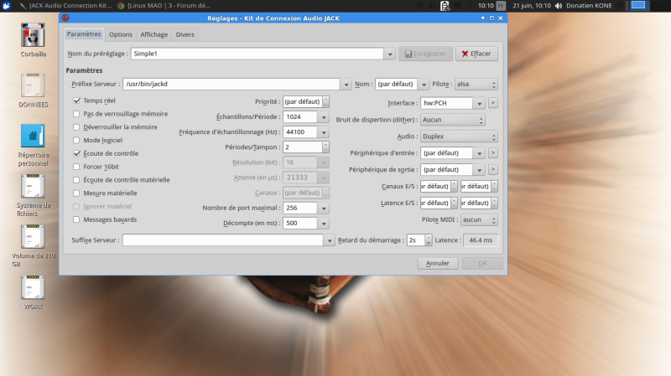
Task: Expand the Périphérique de sortie dropdown arrow
Action: 479,170
